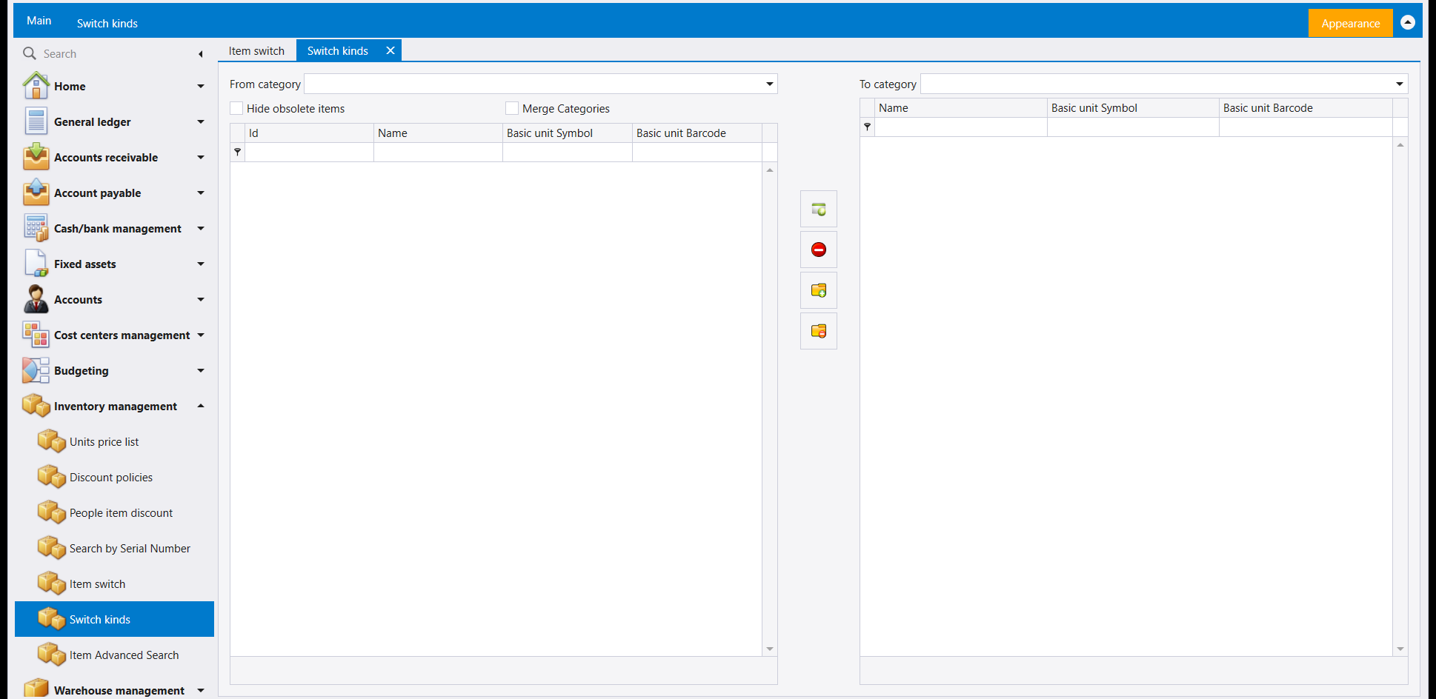Click the Fixed assets document icon
1436x699 pixels.
[x=36, y=264]
